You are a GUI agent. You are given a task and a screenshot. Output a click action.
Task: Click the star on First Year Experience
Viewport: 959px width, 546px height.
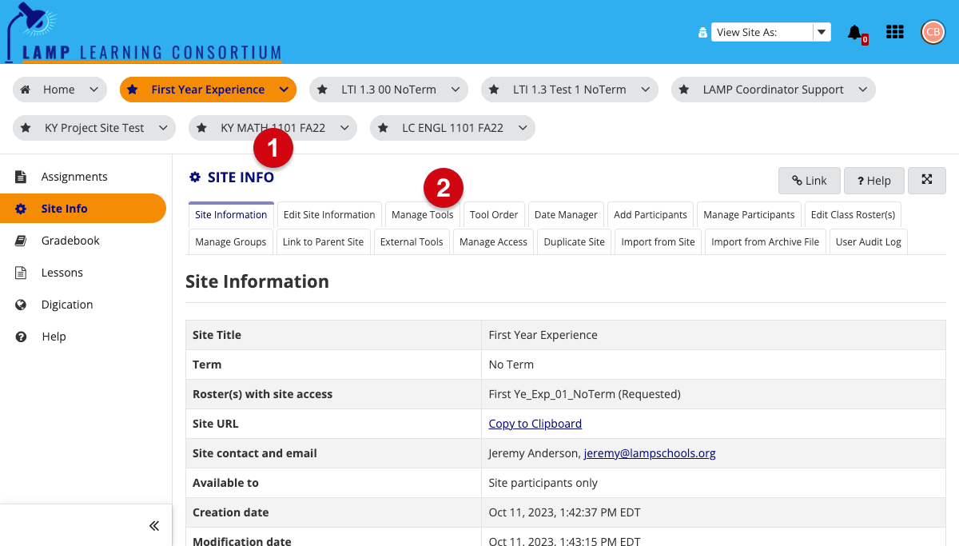coord(133,90)
